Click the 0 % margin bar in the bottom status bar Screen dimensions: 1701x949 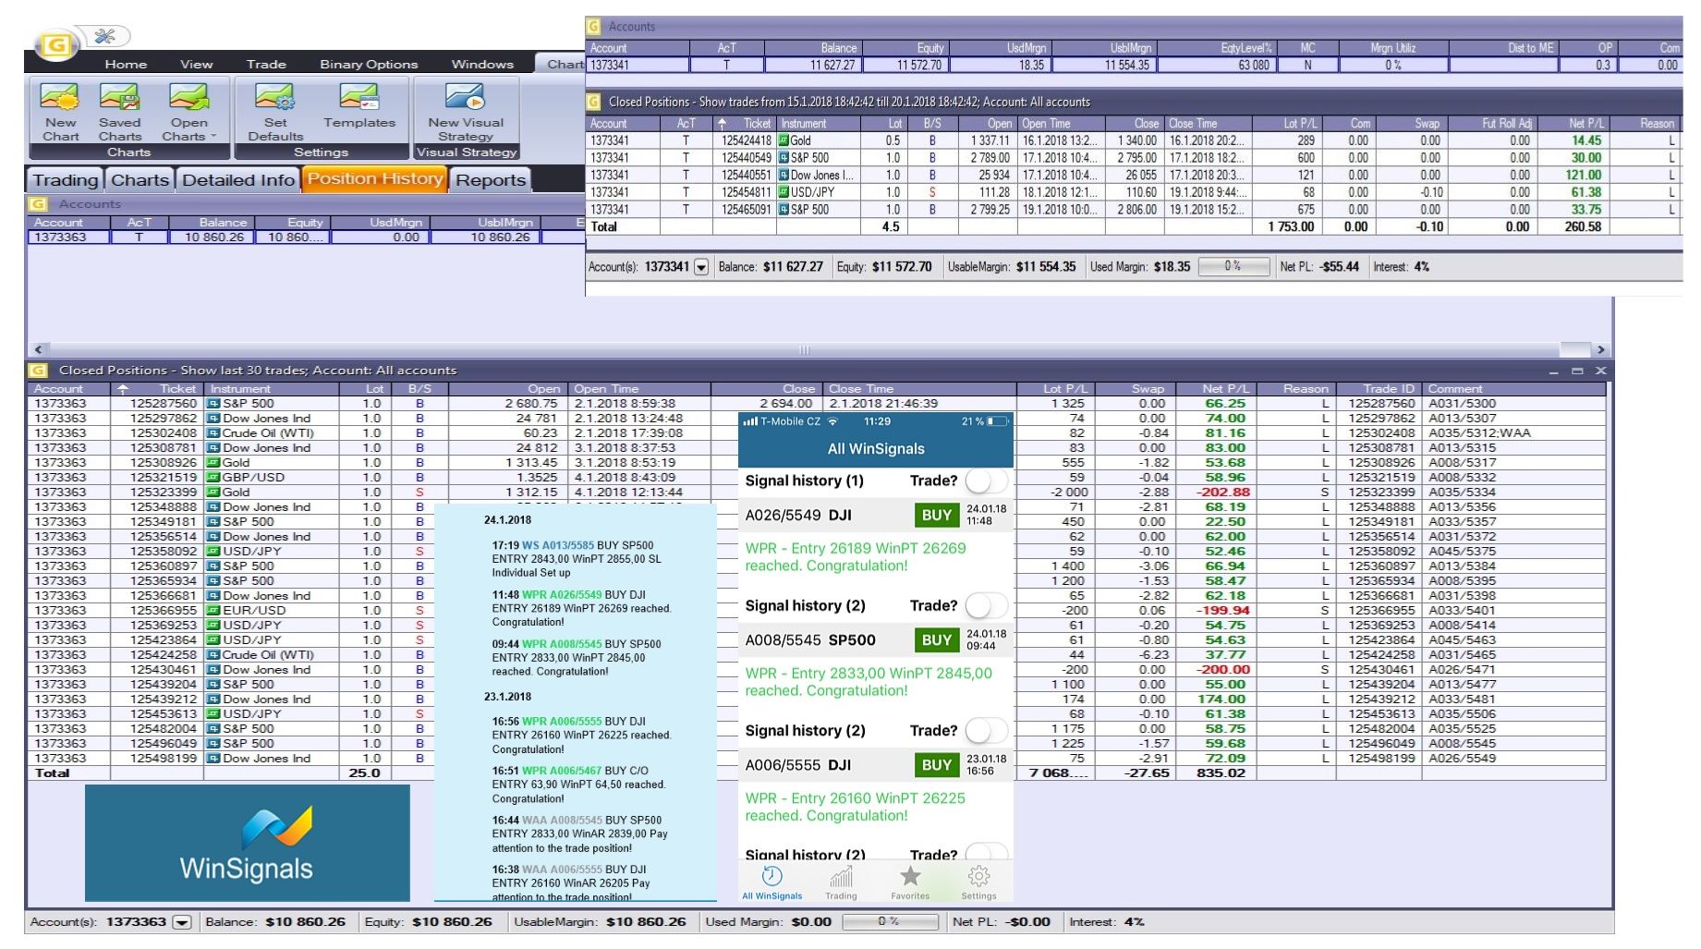coord(890,922)
